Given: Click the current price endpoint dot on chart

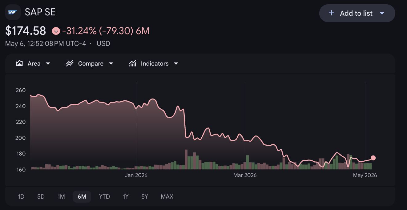Looking at the screenshot, I should click(x=373, y=158).
